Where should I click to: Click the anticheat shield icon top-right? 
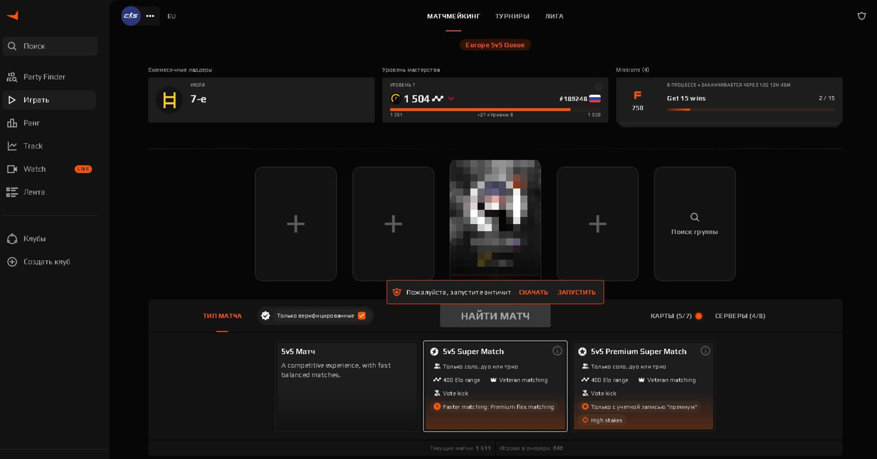pos(861,16)
